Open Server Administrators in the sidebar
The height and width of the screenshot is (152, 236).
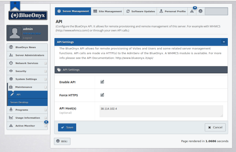[30, 55]
